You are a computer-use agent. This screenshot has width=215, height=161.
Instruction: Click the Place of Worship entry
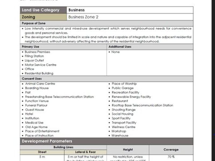click(124, 84)
